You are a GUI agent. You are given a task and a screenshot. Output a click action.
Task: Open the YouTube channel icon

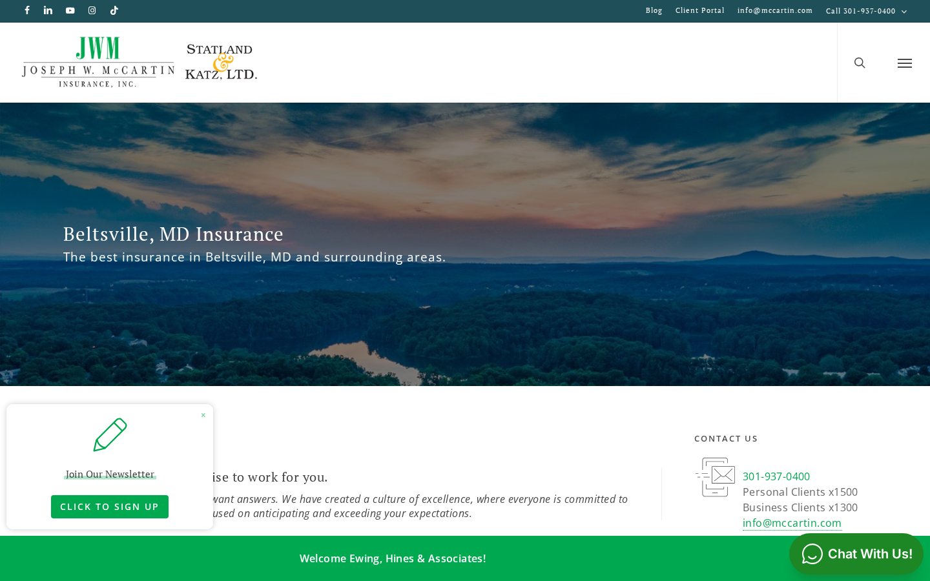coord(70,10)
